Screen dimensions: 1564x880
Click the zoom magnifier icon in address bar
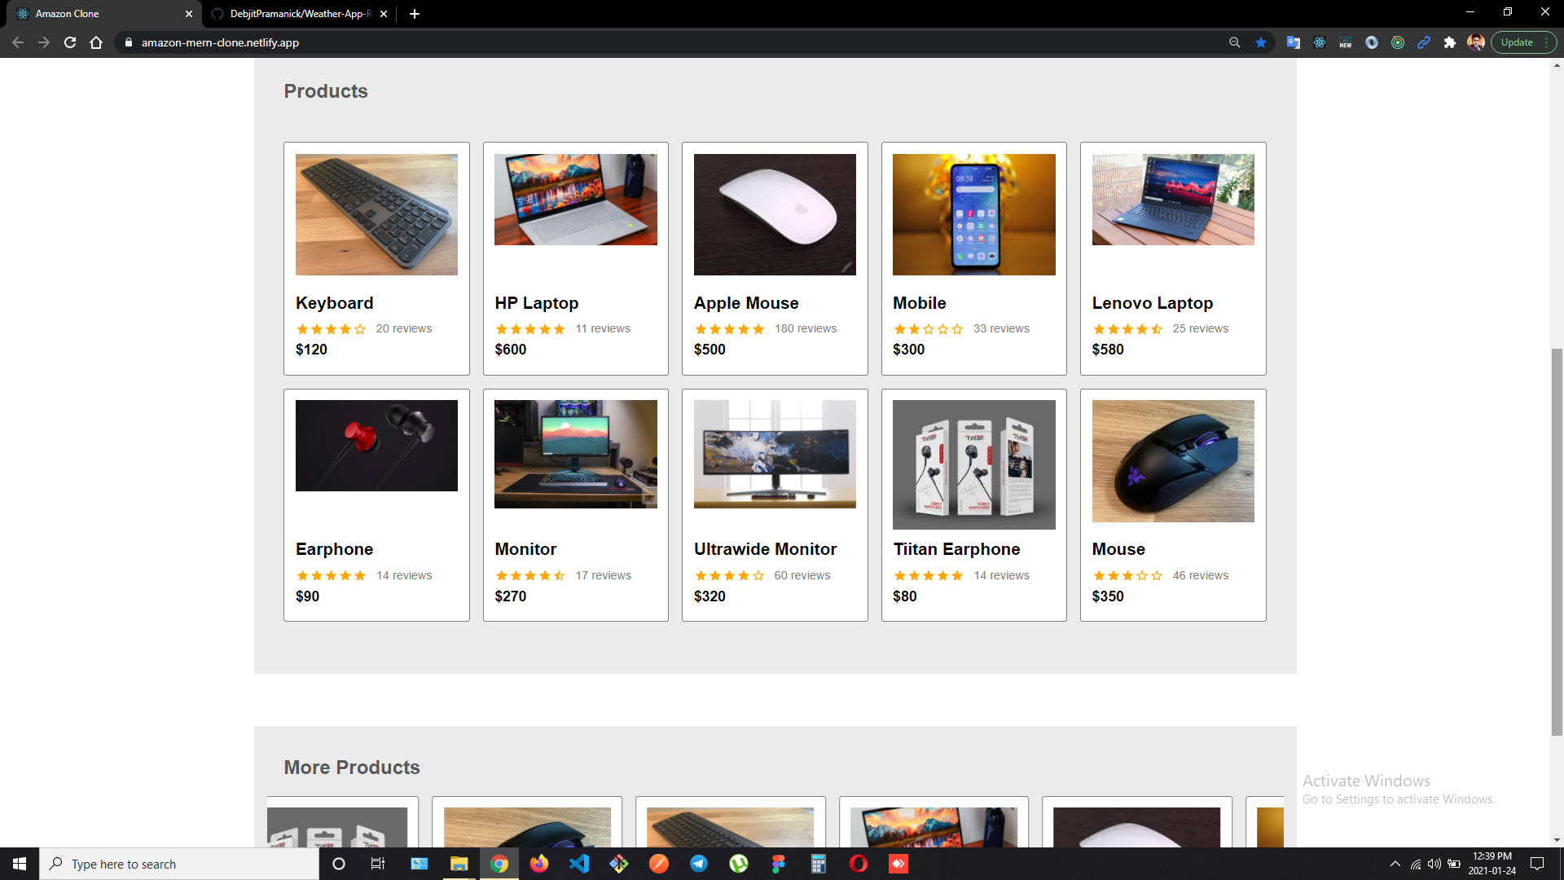(1235, 42)
